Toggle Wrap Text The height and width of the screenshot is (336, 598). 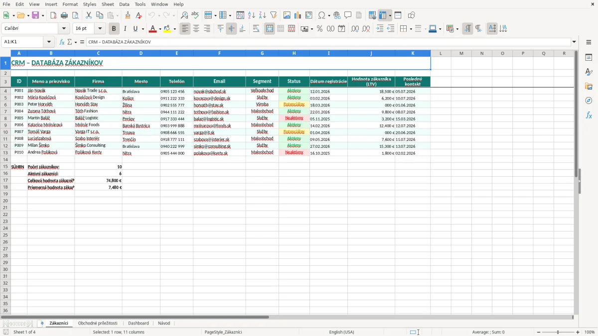click(256, 29)
